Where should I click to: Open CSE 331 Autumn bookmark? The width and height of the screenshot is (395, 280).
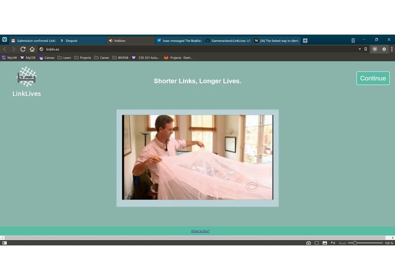pos(146,58)
